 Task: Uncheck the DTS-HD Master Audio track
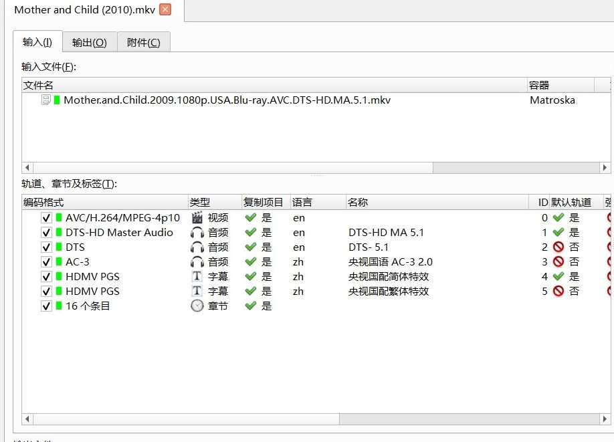click(46, 233)
